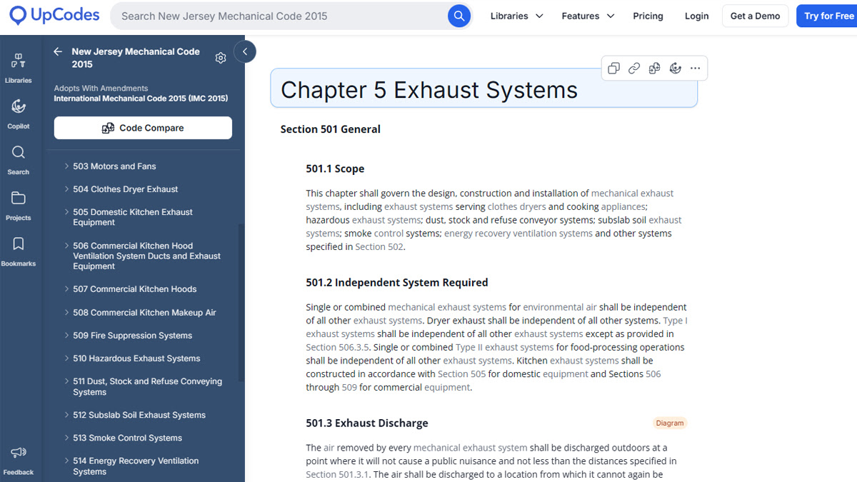The width and height of the screenshot is (857, 482).
Task: Open the Features dropdown in the top navigation
Action: [588, 16]
